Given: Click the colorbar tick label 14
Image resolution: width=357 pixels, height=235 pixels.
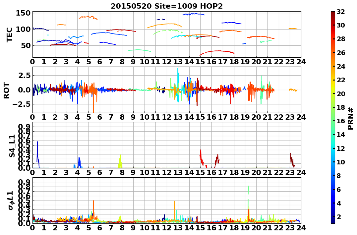Looking at the screenshot, I should coord(341,135).
